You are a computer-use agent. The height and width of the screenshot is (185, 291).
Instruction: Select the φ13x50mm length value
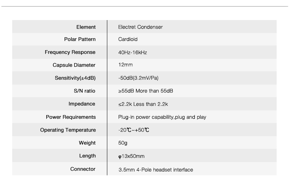(x=131, y=156)
